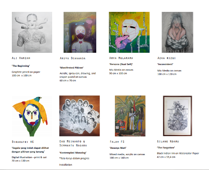Click the Falah FS 'Jiwanya Mati' painting
Screen dimensions: 209x170
click(130, 116)
